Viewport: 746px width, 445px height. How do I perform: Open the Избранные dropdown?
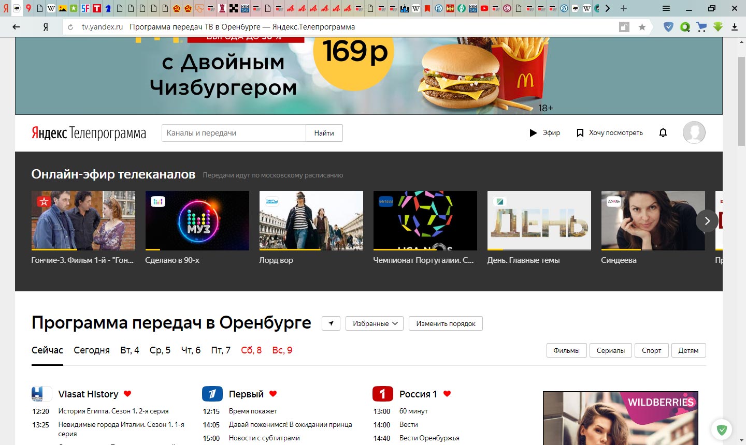point(374,323)
